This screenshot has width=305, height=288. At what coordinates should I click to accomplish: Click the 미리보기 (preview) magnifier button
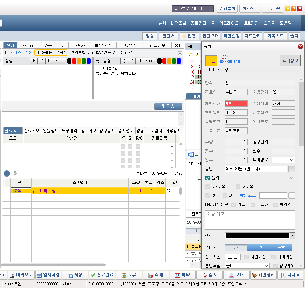coord(21,275)
